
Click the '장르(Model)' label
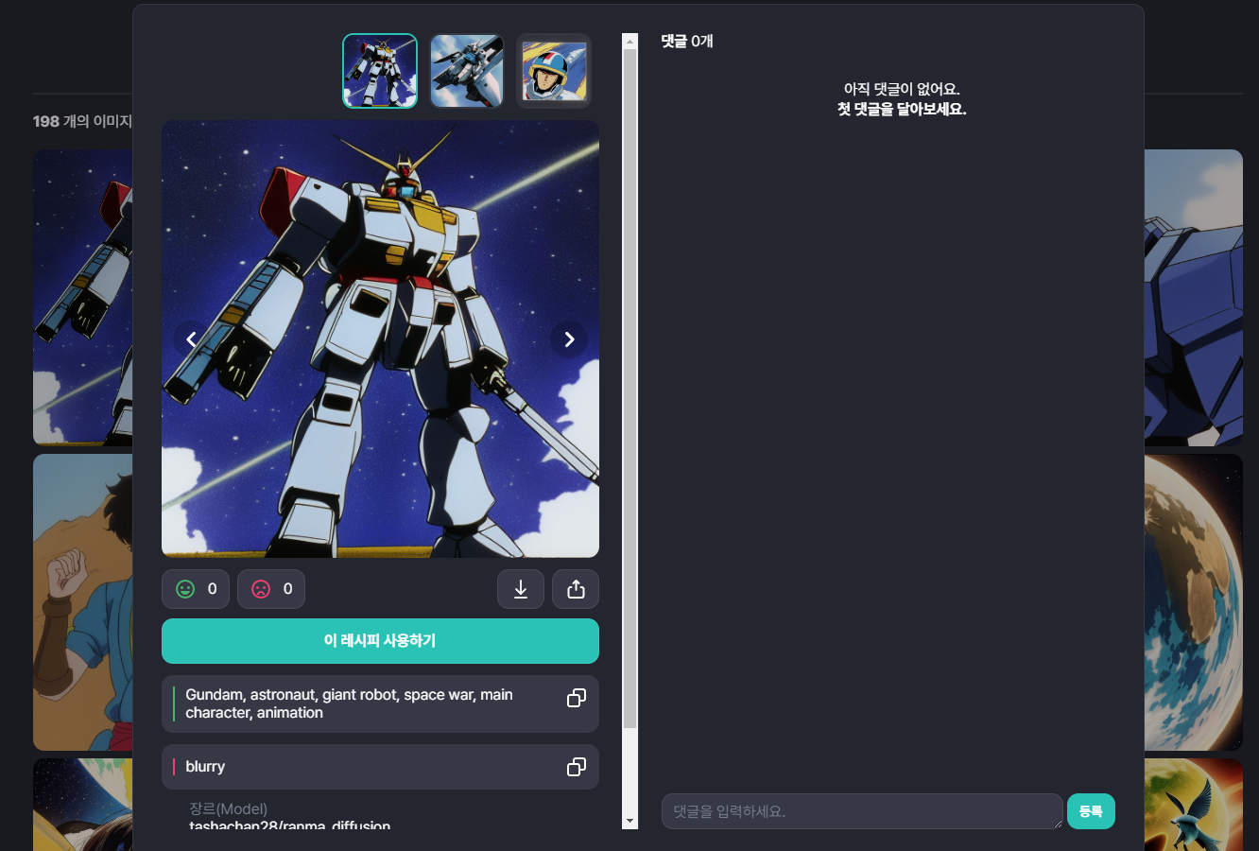click(228, 808)
